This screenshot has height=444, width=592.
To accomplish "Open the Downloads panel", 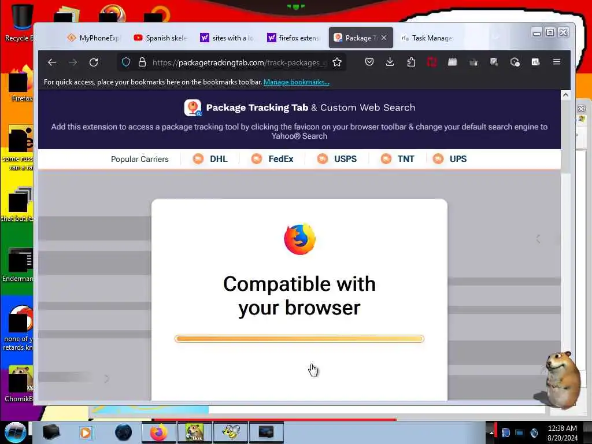I will pyautogui.click(x=390, y=62).
